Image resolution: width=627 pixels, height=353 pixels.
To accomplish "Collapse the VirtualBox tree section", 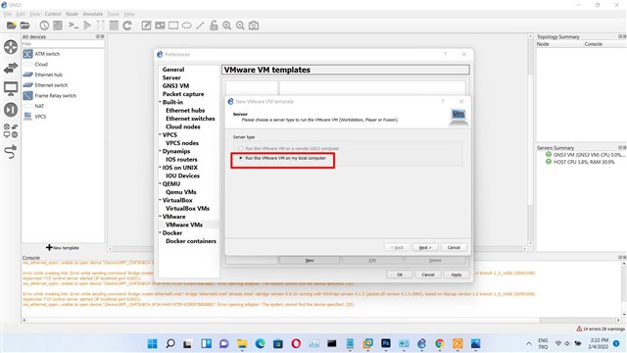I will pyautogui.click(x=160, y=200).
